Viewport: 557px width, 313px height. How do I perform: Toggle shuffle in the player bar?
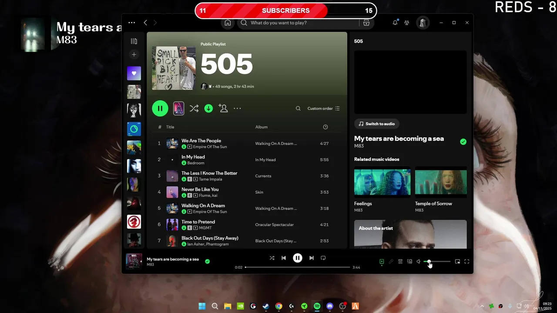pos(272,258)
